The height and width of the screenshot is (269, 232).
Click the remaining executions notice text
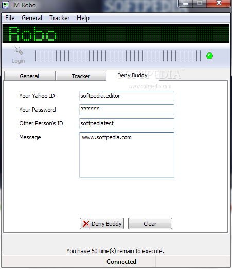coord(115,251)
